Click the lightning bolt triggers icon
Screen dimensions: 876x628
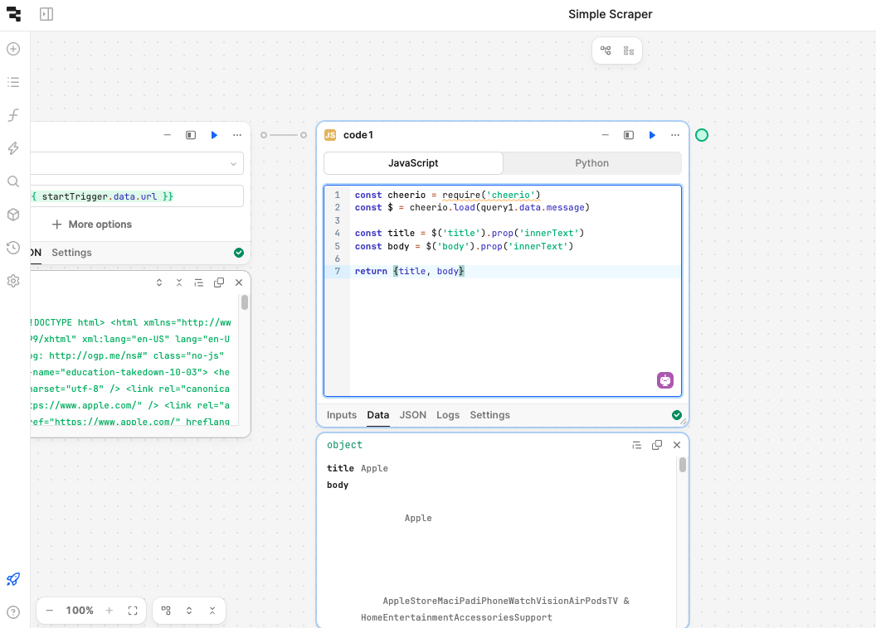pos(13,148)
